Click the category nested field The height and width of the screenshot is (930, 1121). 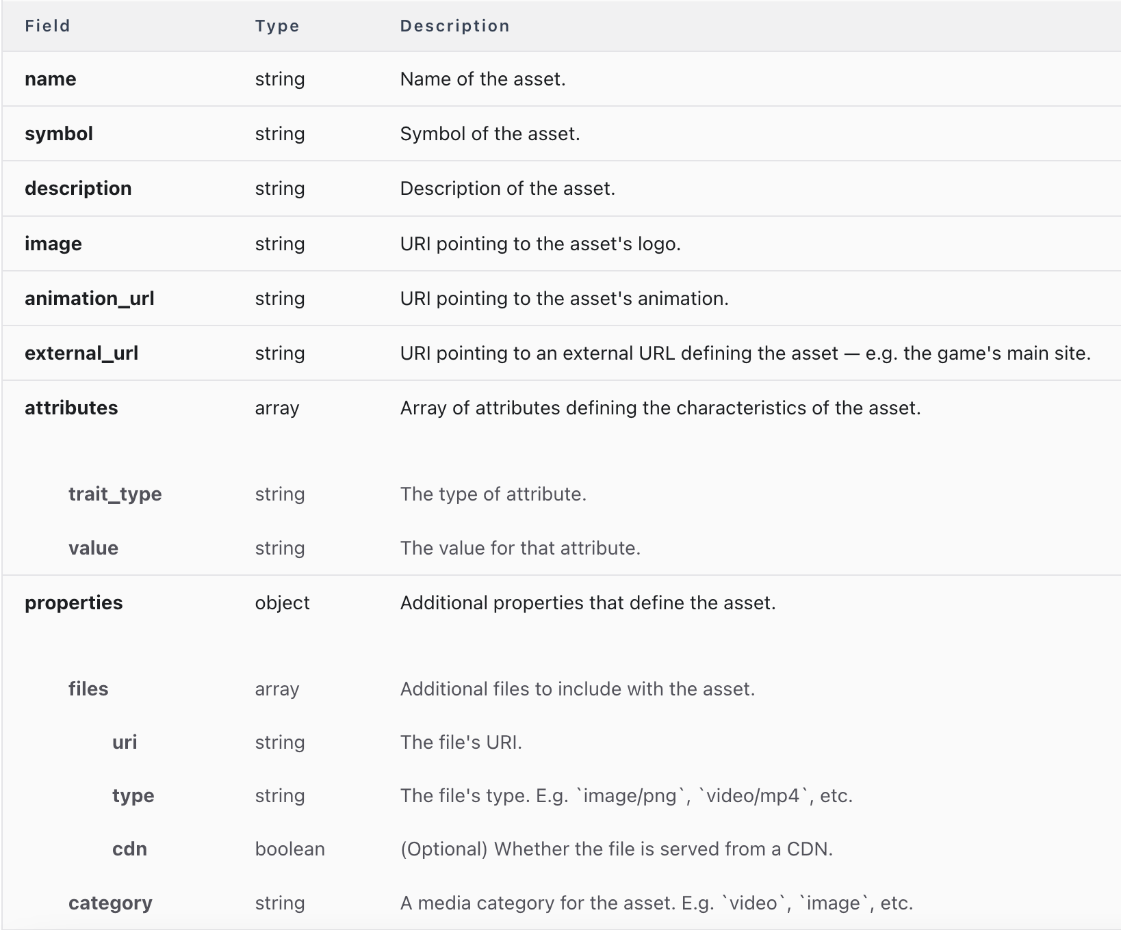click(x=110, y=903)
